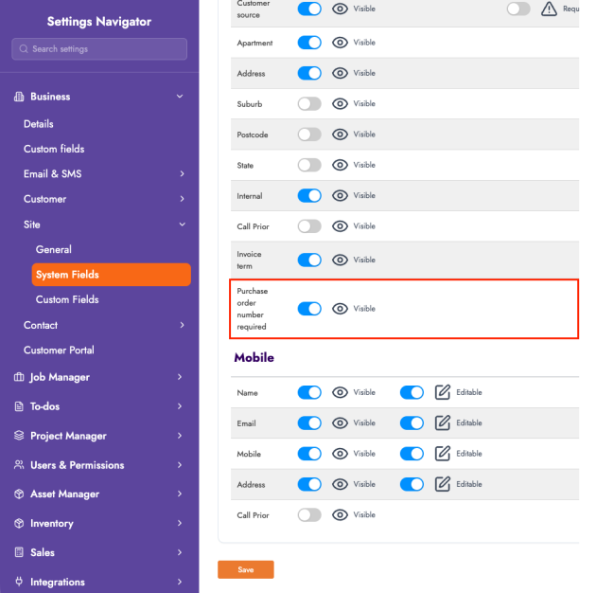
Task: Expand the Email & SMS submenu
Action: [180, 174]
